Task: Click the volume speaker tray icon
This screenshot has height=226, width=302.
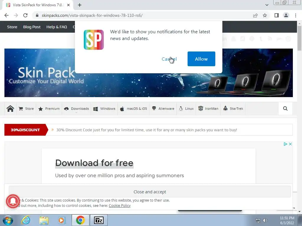Action: point(265,220)
